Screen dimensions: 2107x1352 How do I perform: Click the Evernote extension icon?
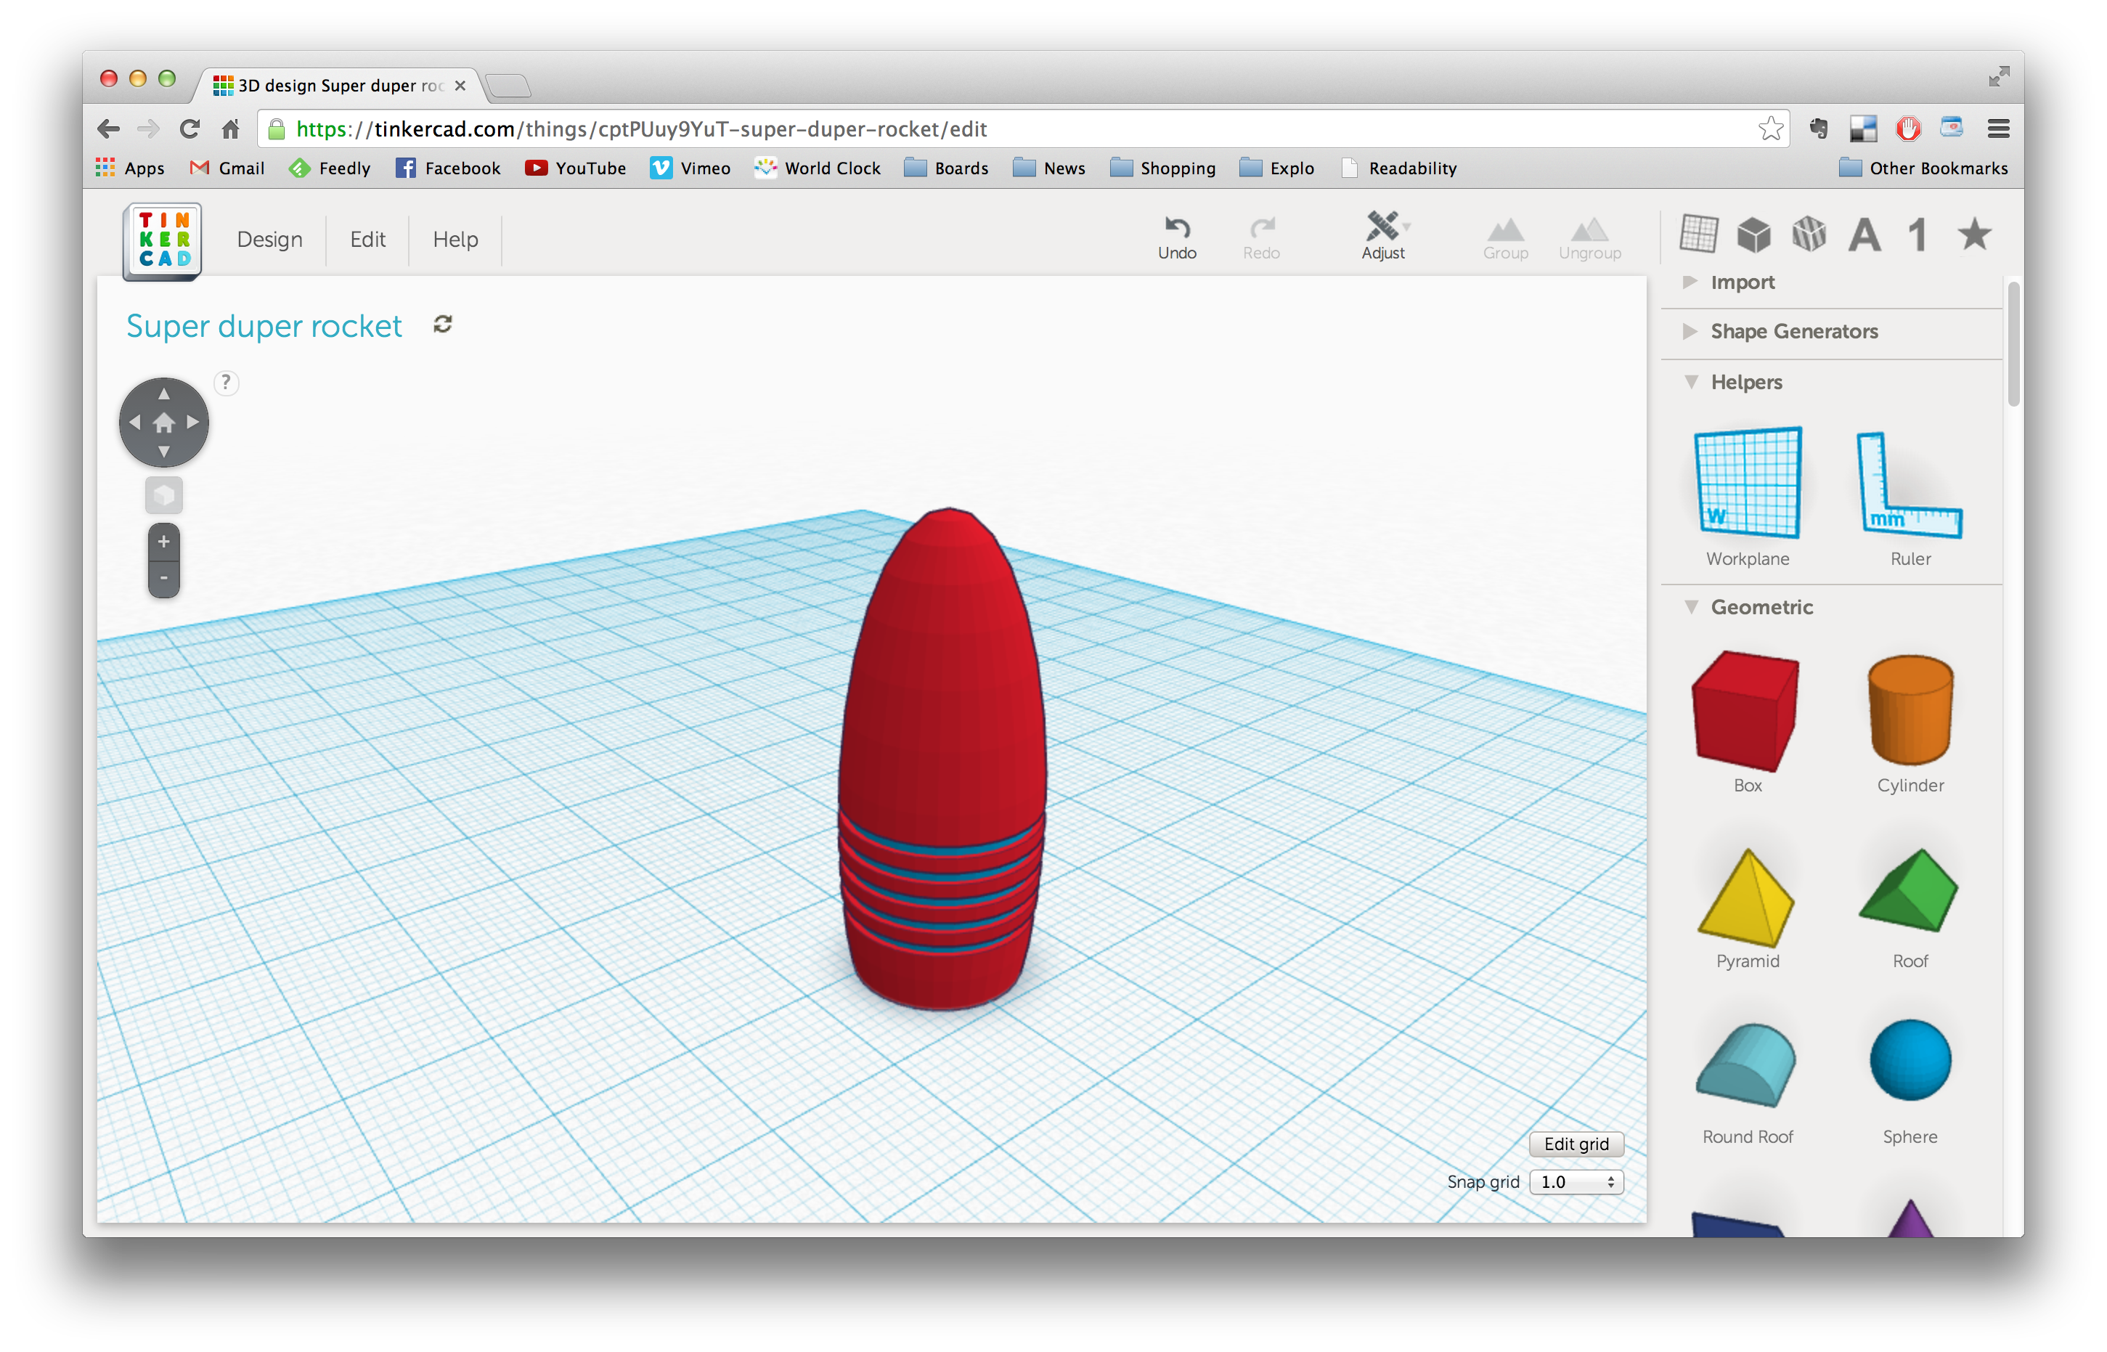click(x=1817, y=129)
